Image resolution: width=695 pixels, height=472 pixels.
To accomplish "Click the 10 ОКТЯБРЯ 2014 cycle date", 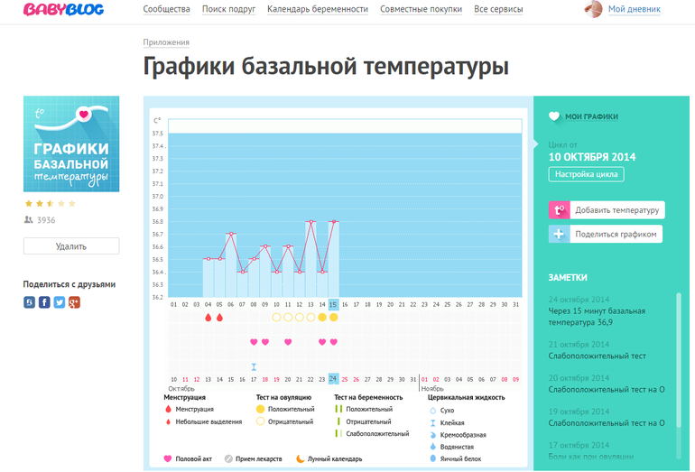I will 592,157.
